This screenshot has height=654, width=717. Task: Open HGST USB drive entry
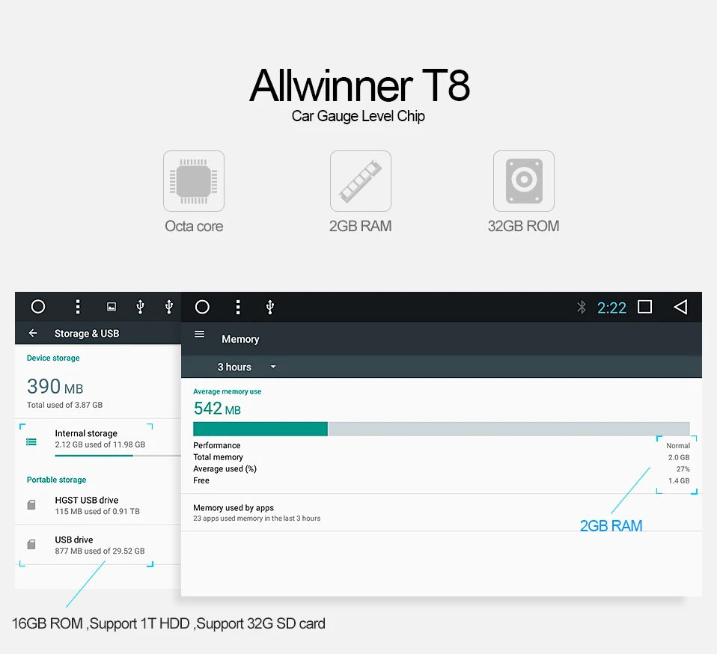[98, 505]
